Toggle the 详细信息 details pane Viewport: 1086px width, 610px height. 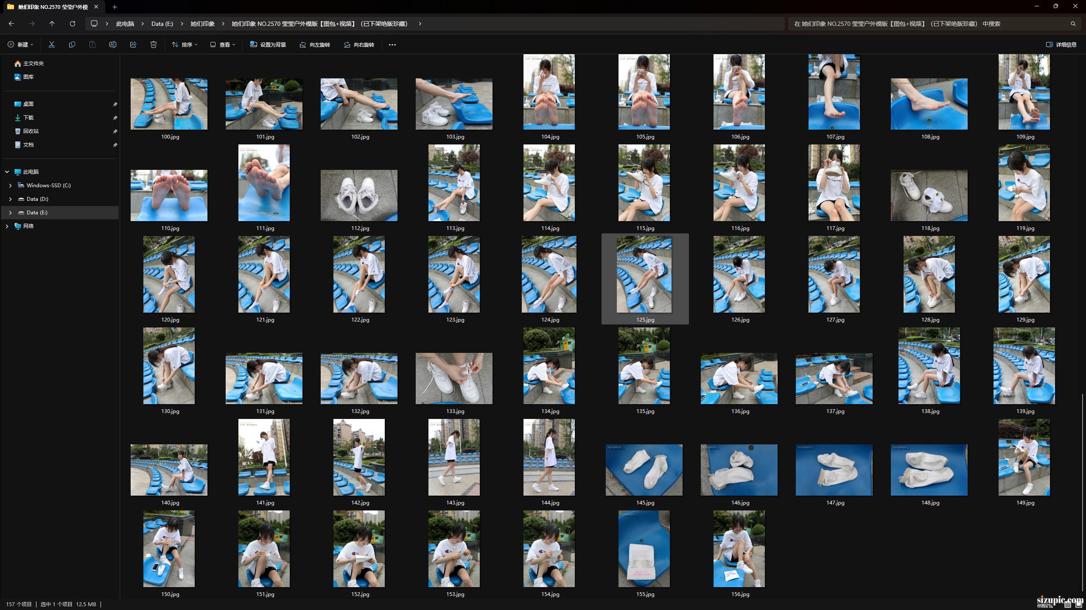(1061, 44)
